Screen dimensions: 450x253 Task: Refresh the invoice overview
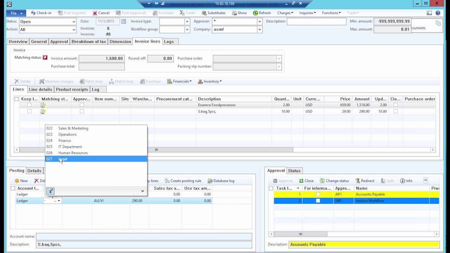(262, 13)
